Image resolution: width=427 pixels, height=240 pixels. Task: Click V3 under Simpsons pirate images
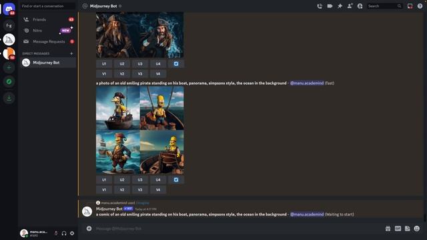click(x=140, y=189)
